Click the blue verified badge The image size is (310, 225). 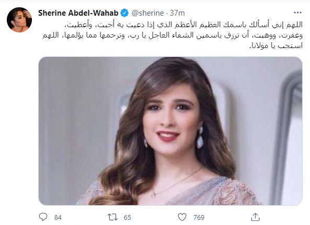click(x=124, y=13)
